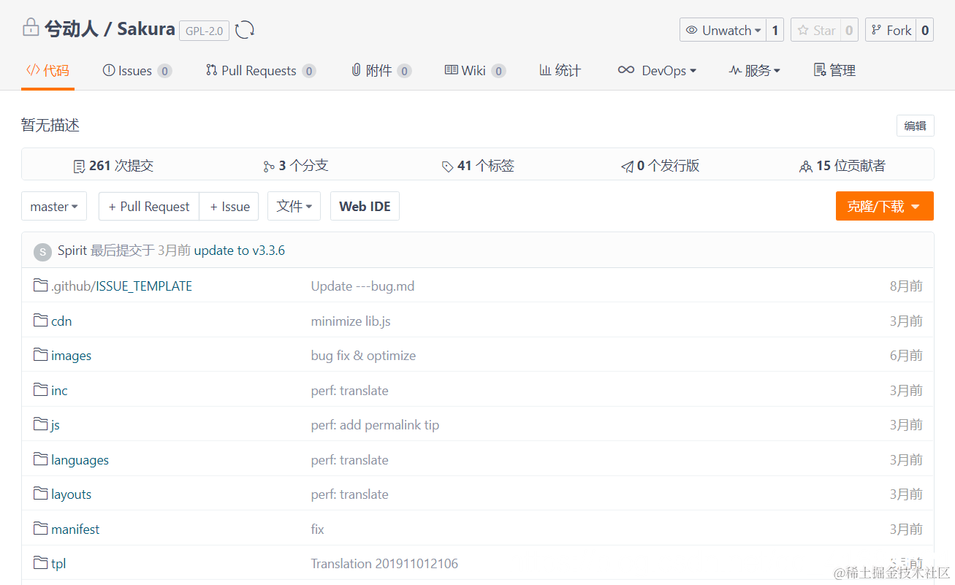Screen dimensions: 955x585
Task: Open the Wiki tab
Action: point(475,71)
